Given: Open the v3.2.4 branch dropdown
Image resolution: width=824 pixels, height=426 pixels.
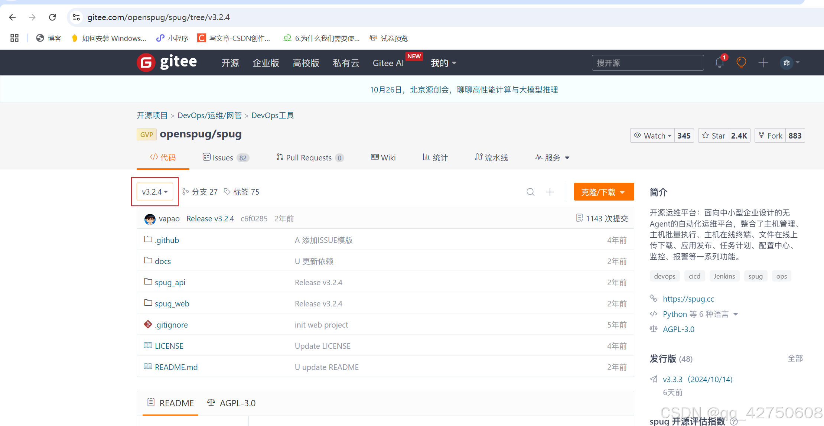Looking at the screenshot, I should (x=155, y=192).
